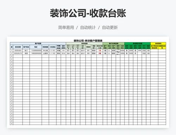Select 营销1 in the 张三 row

[x=94, y=50]
